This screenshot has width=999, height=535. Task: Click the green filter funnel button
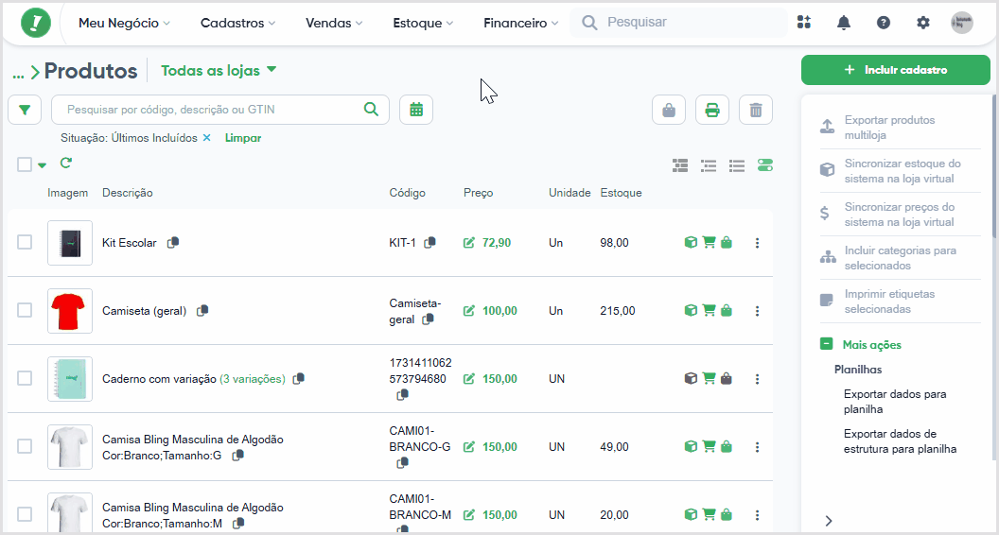coord(25,110)
